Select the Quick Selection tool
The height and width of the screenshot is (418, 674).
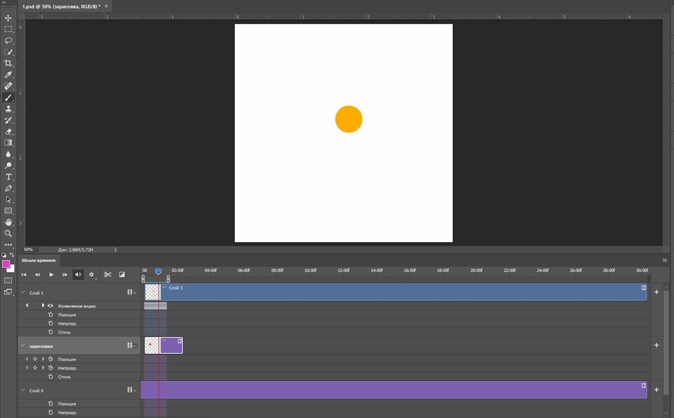tap(8, 52)
